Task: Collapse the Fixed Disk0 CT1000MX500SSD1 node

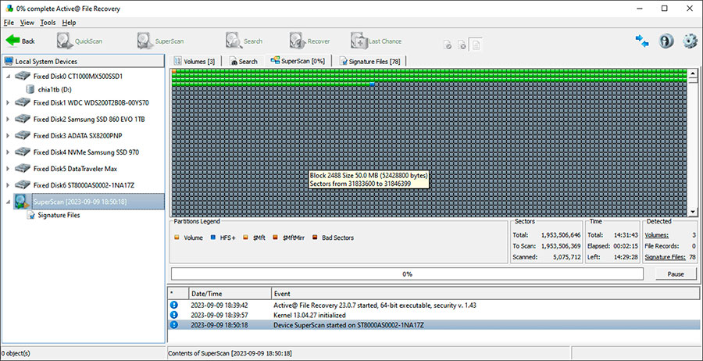Action: tap(9, 77)
